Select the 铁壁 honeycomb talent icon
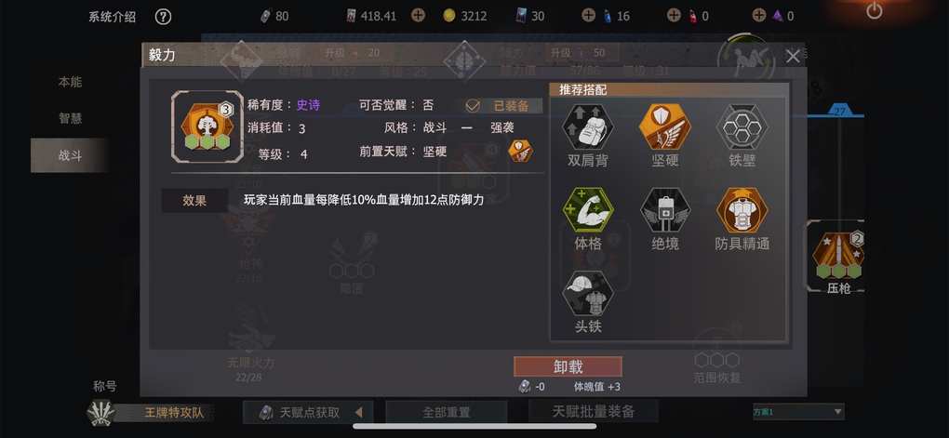Image resolution: width=949 pixels, height=438 pixels. point(742,127)
